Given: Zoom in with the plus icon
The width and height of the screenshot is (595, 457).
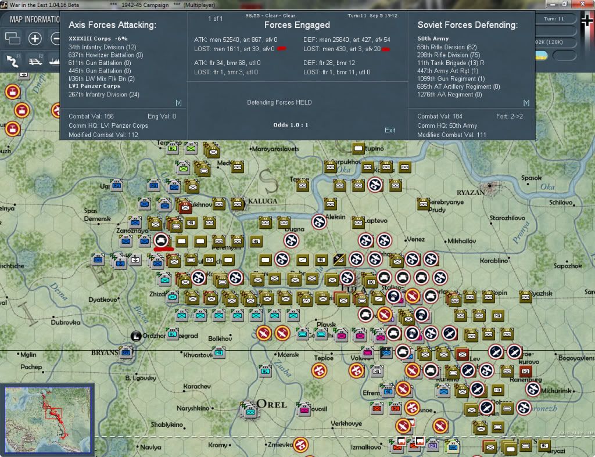Looking at the screenshot, I should pos(35,38).
